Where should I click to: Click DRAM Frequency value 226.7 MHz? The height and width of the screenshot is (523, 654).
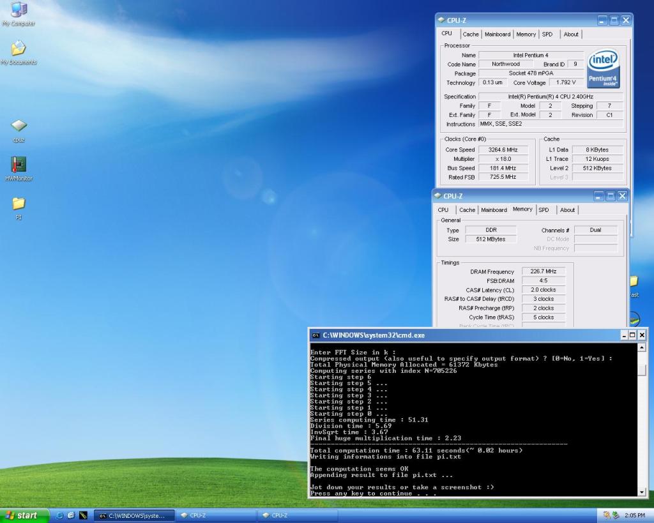tap(544, 271)
